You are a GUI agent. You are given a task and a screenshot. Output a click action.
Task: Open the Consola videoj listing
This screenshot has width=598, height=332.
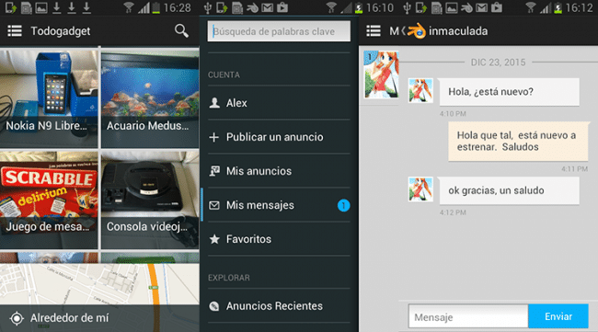click(x=150, y=200)
